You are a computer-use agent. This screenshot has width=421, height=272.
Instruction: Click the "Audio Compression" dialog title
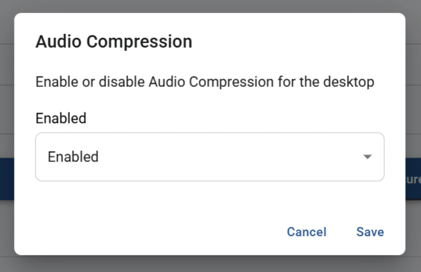click(x=114, y=42)
